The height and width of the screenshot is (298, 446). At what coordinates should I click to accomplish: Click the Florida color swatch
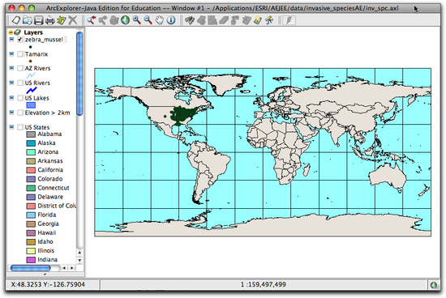coord(31,215)
